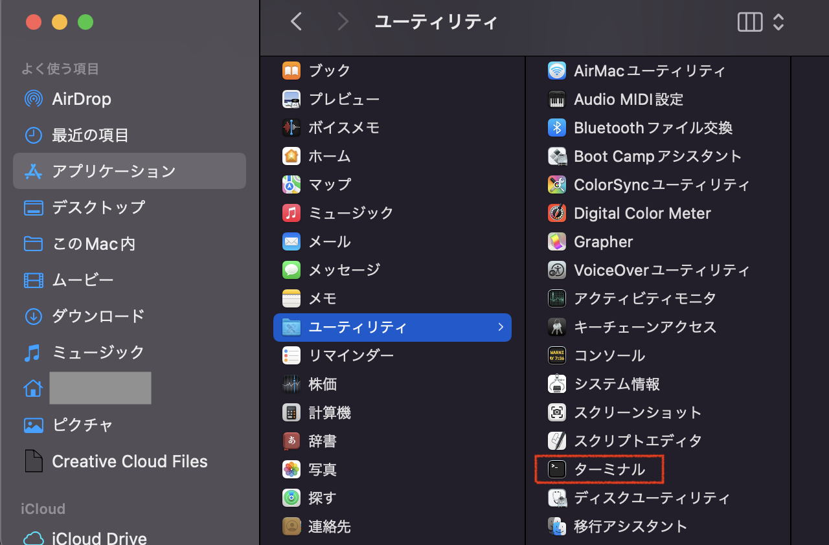Screen dimensions: 829x545
Task: Select アプリケーション in the sidebar
Action: 130,171
